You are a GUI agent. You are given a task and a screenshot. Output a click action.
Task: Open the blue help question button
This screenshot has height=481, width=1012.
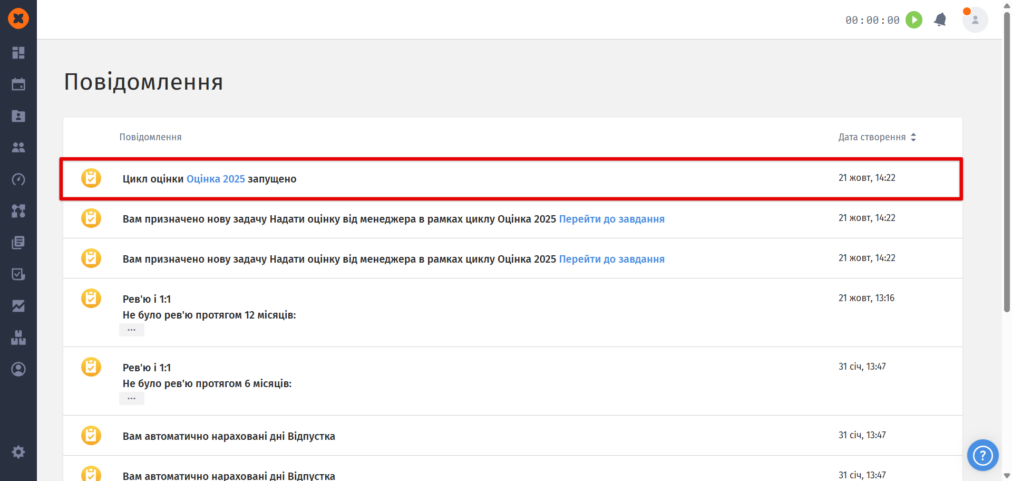[x=982, y=455]
